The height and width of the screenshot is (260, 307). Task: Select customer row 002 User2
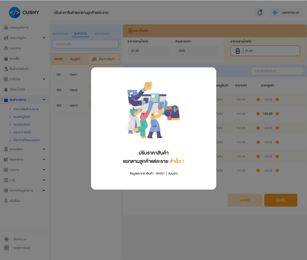[x=71, y=90]
